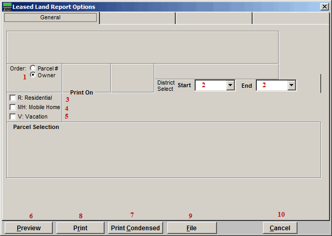The height and width of the screenshot is (236, 332).
Task: Click the application icon in the title bar
Action: (7, 6)
